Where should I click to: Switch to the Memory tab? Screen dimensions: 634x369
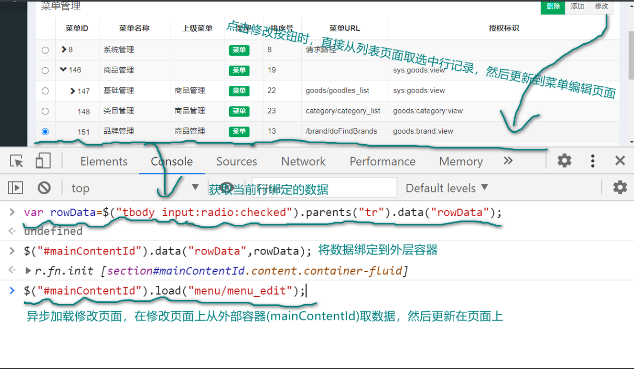point(461,161)
